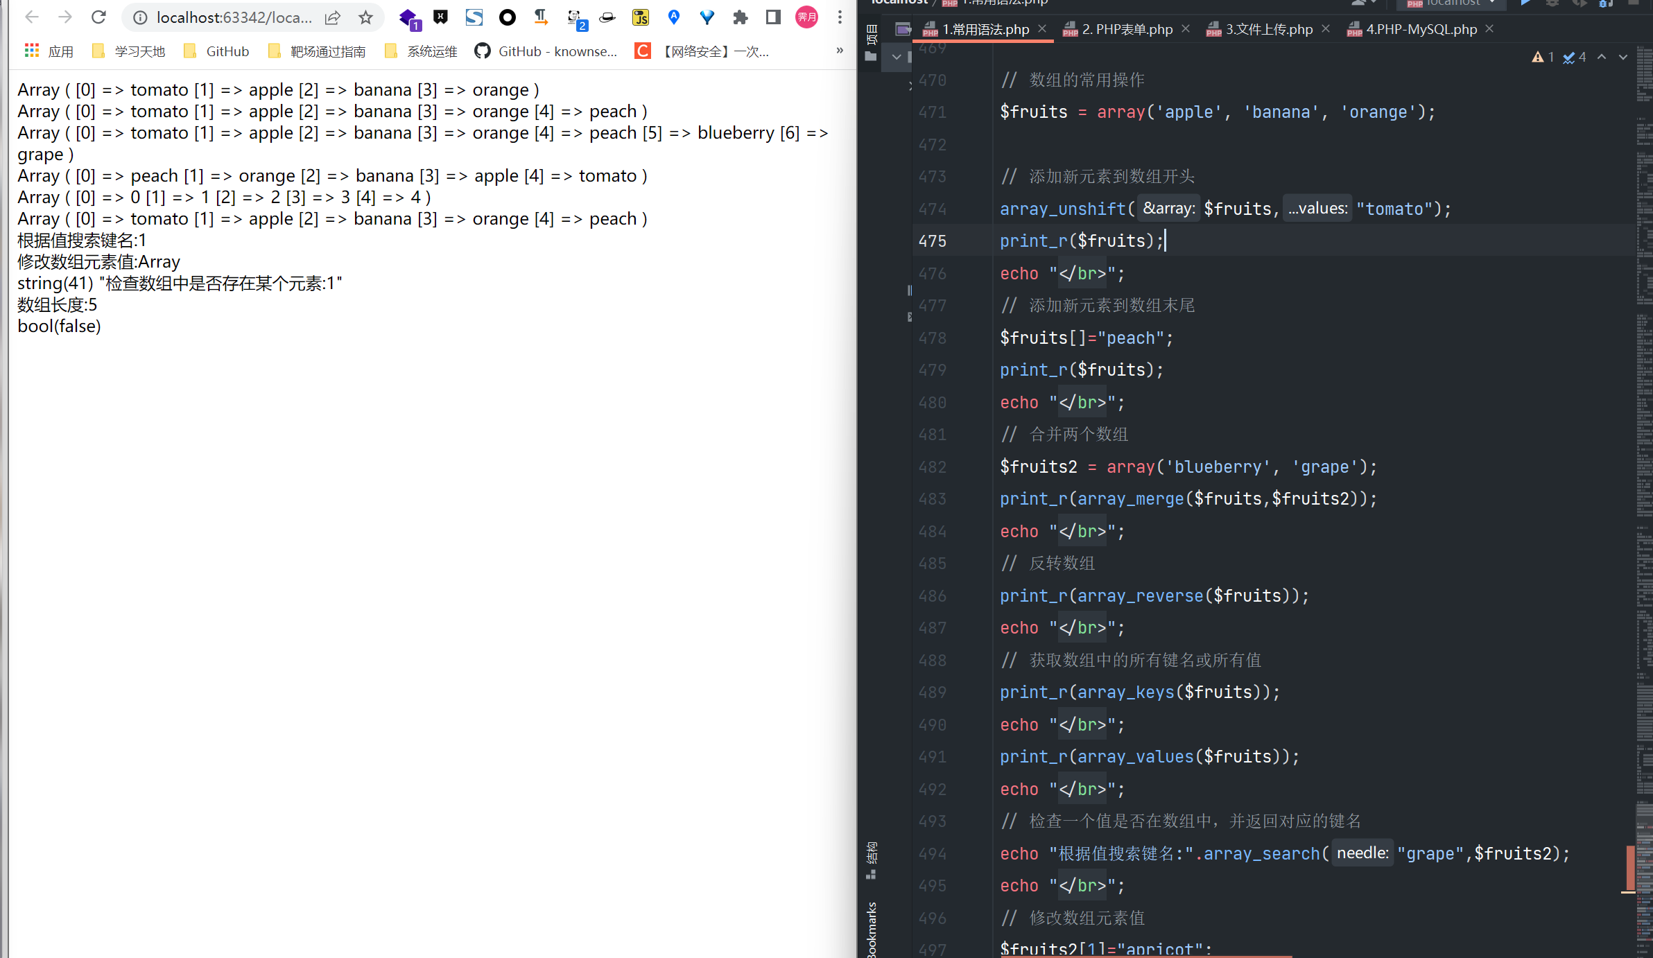Click the browser address bar URL
1653x958 pixels.
(x=233, y=17)
